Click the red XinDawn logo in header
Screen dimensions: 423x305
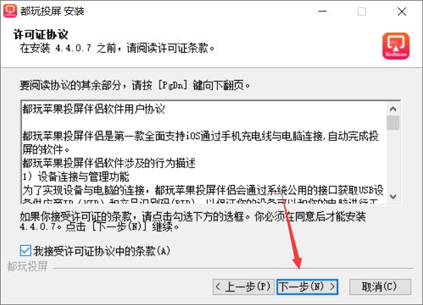(396, 46)
